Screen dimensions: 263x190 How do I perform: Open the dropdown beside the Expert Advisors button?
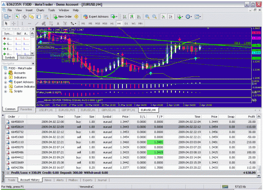point(114,16)
